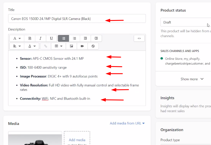The image size is (211, 145).
Task: Apply numbered list formatting
Action: point(74,38)
